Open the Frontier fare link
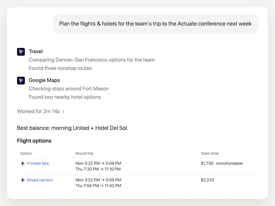This screenshot has height=206, width=275. tap(38, 163)
